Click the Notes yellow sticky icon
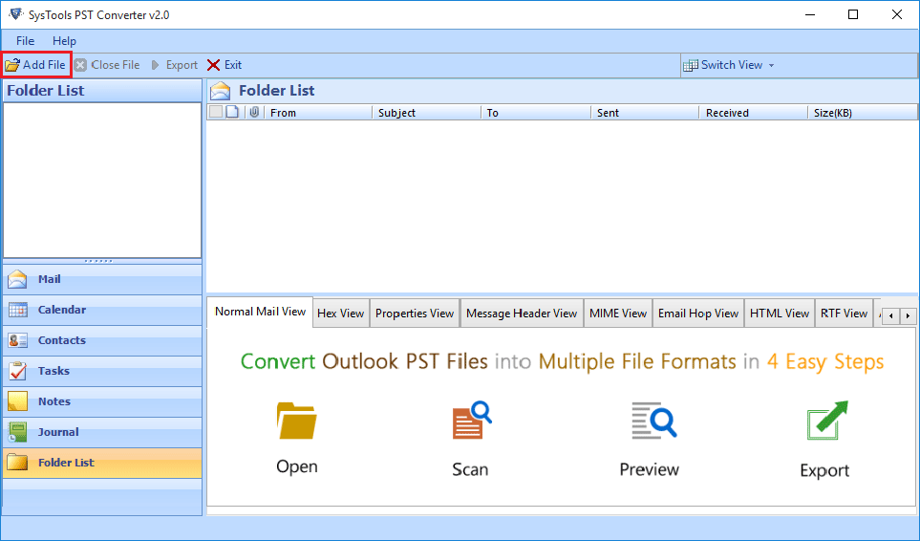Screen dimensions: 920x541 click(17, 401)
